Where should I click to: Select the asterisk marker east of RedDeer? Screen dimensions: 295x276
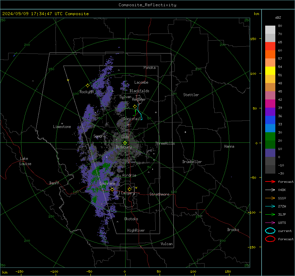tap(156, 113)
